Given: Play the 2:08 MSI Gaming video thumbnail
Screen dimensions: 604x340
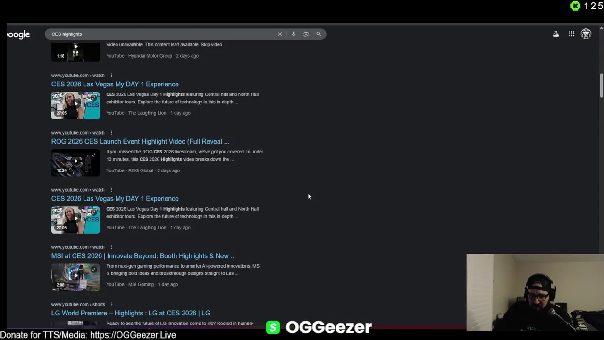Looking at the screenshot, I should coord(75,277).
